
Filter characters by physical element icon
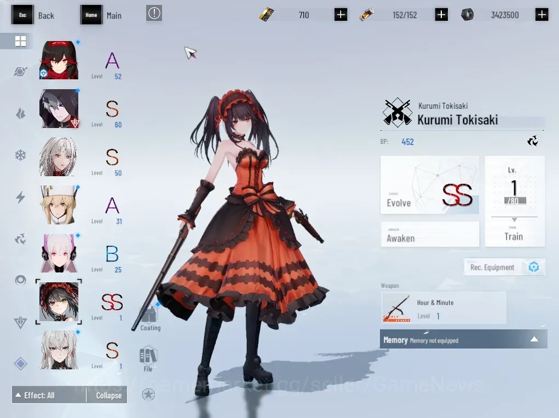click(x=20, y=72)
